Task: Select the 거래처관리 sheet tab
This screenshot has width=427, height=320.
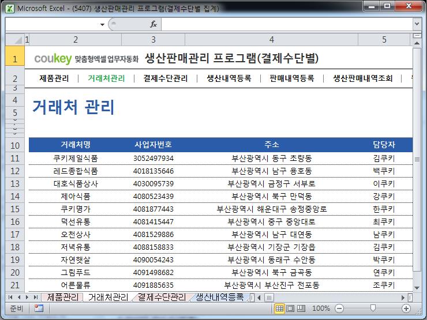Action: [x=108, y=297]
